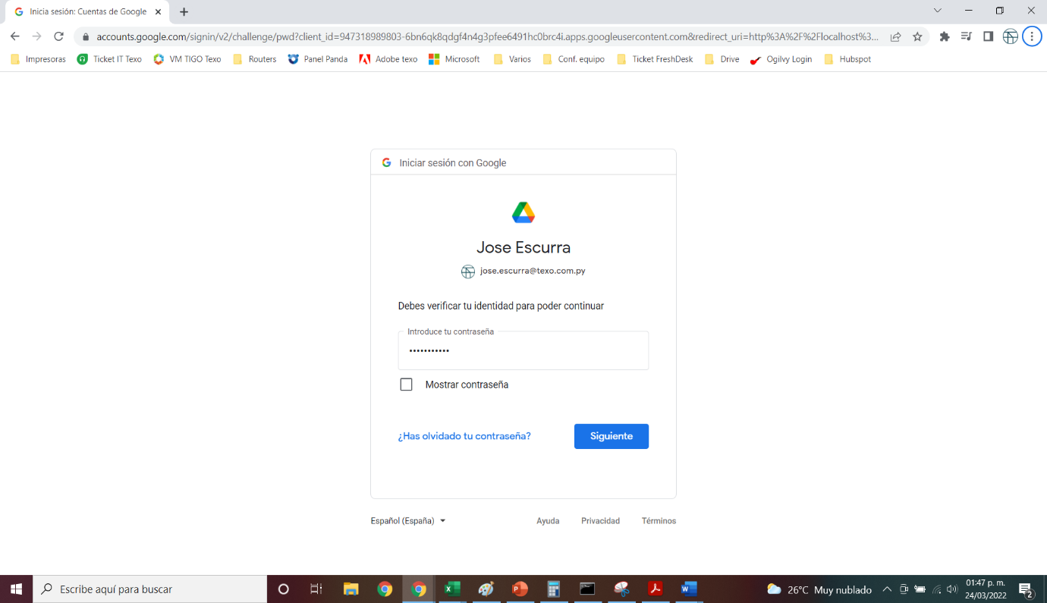Bookmark this page with the star icon
The width and height of the screenshot is (1047, 603).
point(917,36)
